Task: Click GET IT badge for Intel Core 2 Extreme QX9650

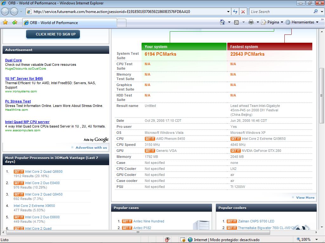Action: click(x=235, y=139)
